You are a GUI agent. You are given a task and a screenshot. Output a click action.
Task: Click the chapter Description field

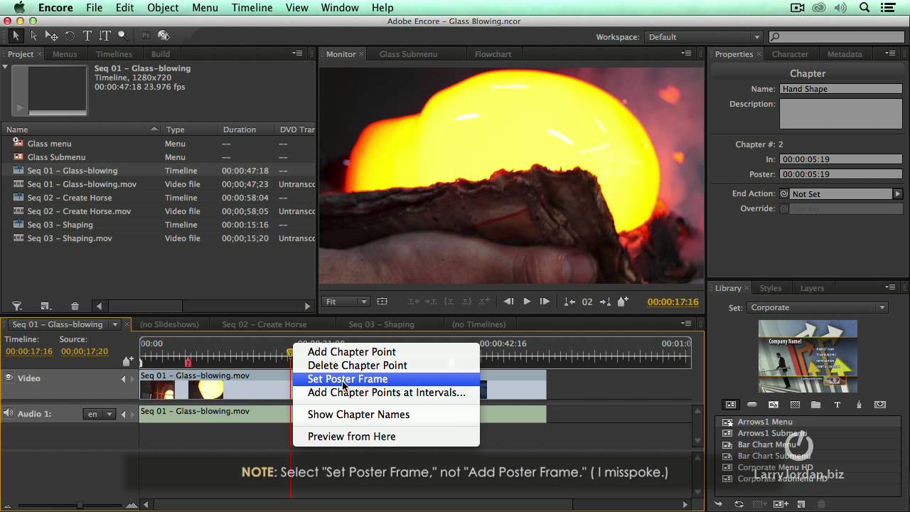tap(841, 114)
